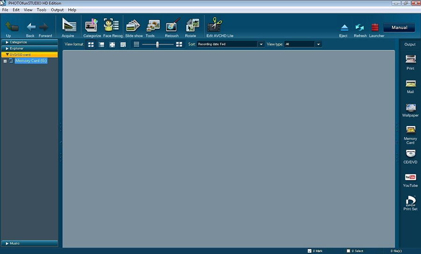Go up one folder level

point(11,26)
